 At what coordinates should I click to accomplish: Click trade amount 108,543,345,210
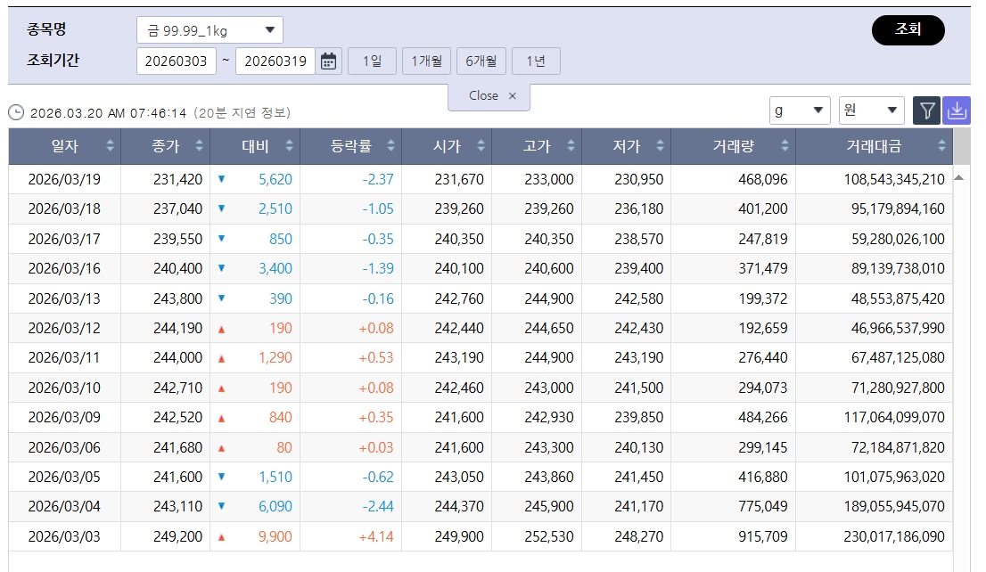[894, 179]
